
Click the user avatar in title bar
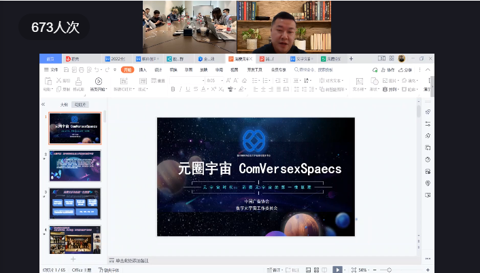point(402,58)
